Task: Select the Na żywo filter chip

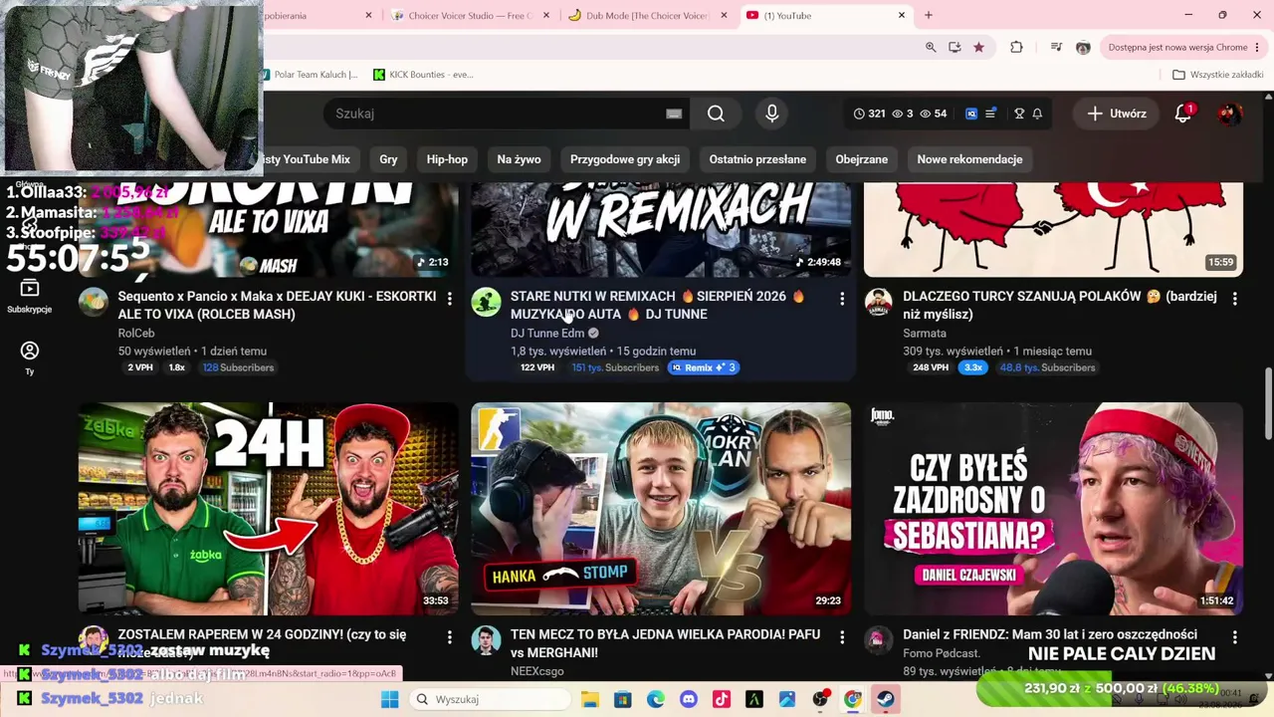Action: (x=519, y=159)
